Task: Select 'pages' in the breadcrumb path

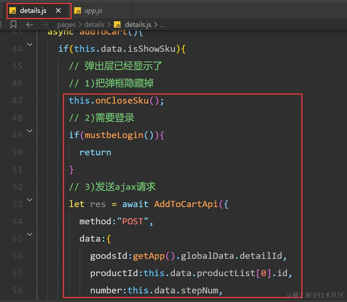Action: 67,24
